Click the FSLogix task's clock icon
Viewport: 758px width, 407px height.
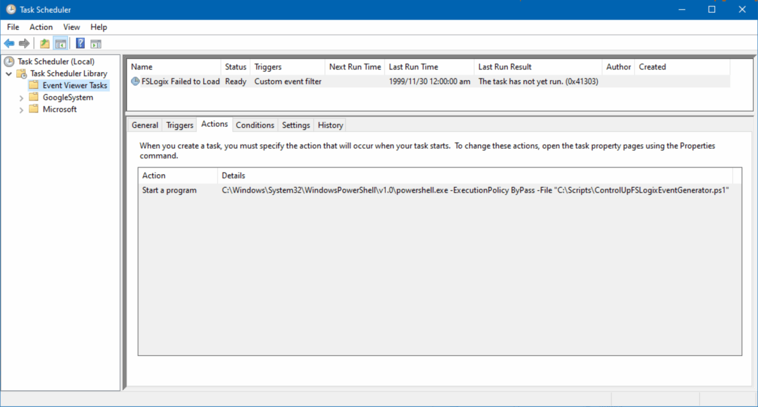[135, 81]
